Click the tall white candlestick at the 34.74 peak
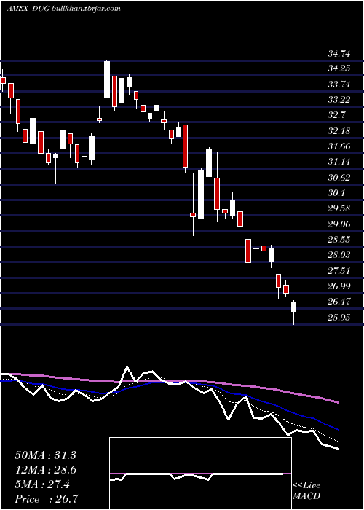This screenshot has height=510, width=364. (x=107, y=79)
